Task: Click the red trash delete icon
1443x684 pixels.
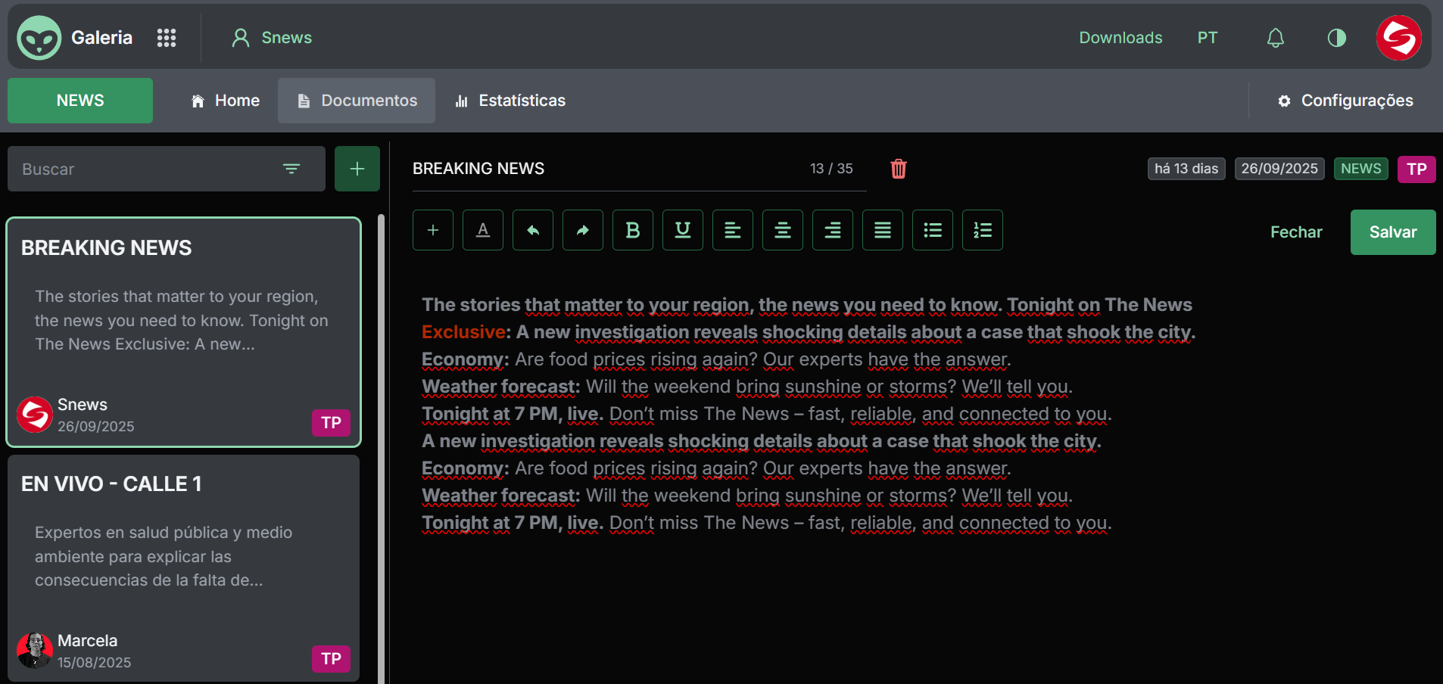Action: (x=898, y=169)
